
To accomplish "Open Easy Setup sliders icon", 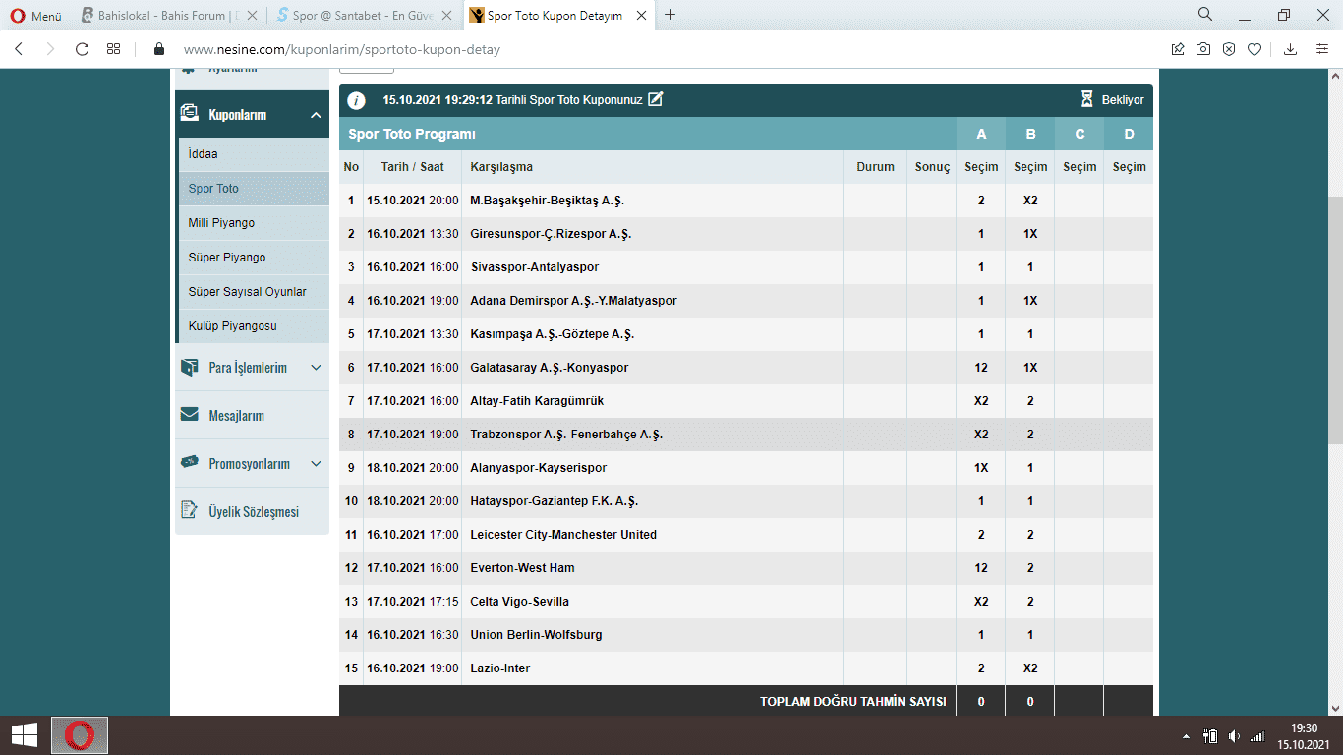I will point(1322,49).
